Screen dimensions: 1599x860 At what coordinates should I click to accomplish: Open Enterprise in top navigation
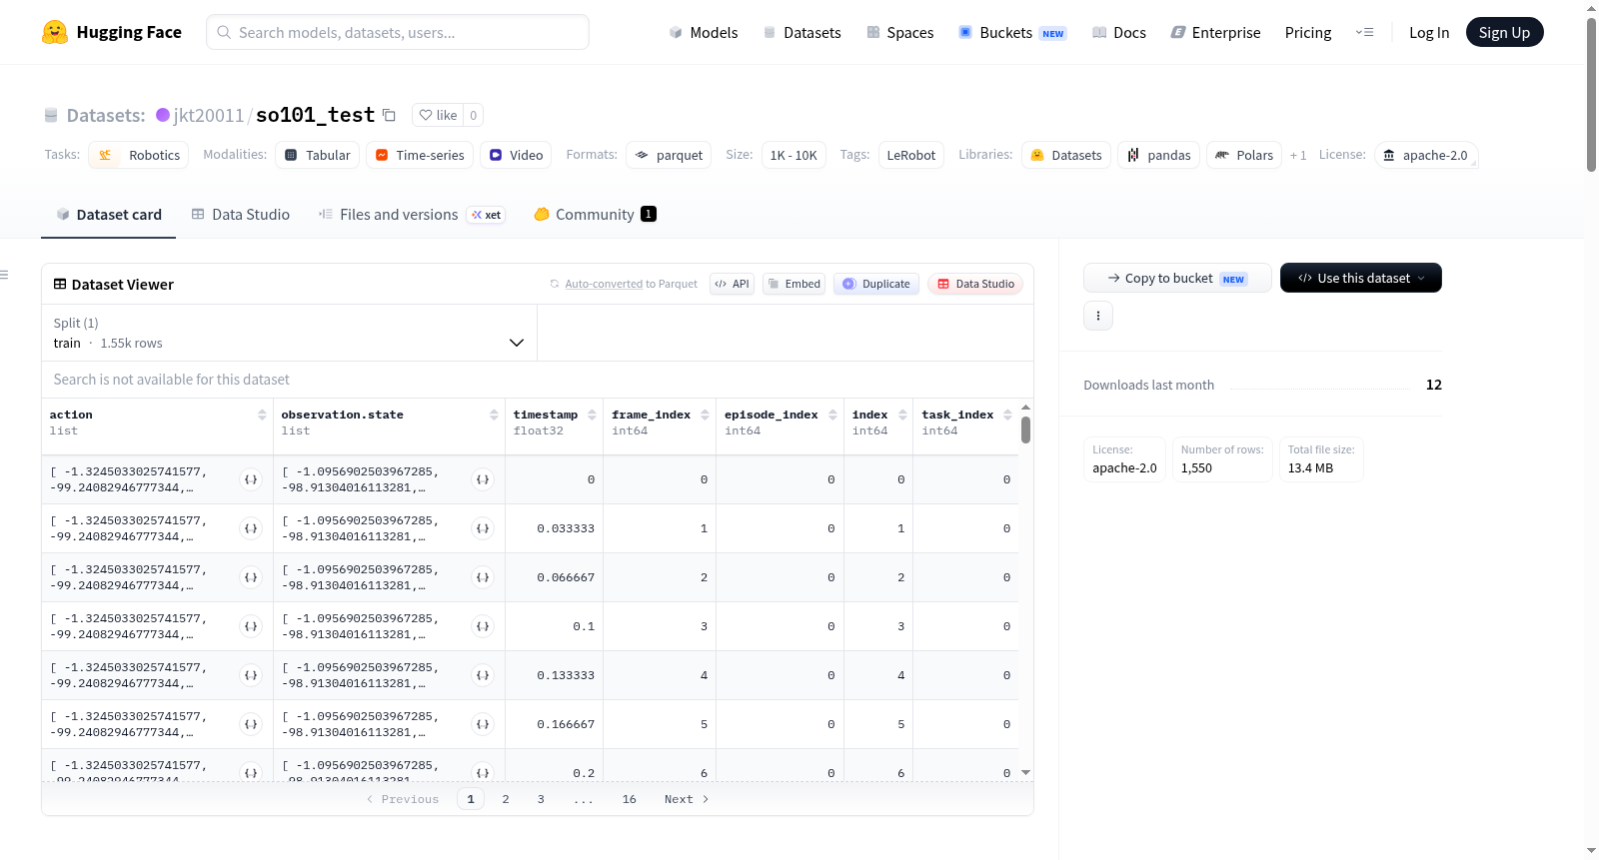1215,32
